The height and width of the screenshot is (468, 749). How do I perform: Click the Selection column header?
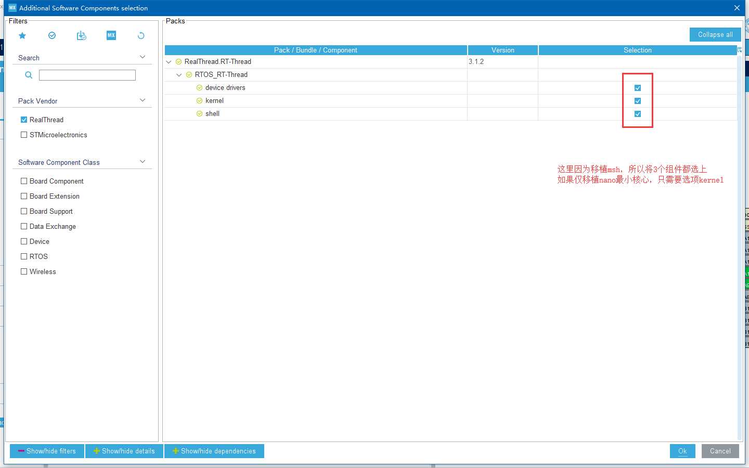click(638, 50)
